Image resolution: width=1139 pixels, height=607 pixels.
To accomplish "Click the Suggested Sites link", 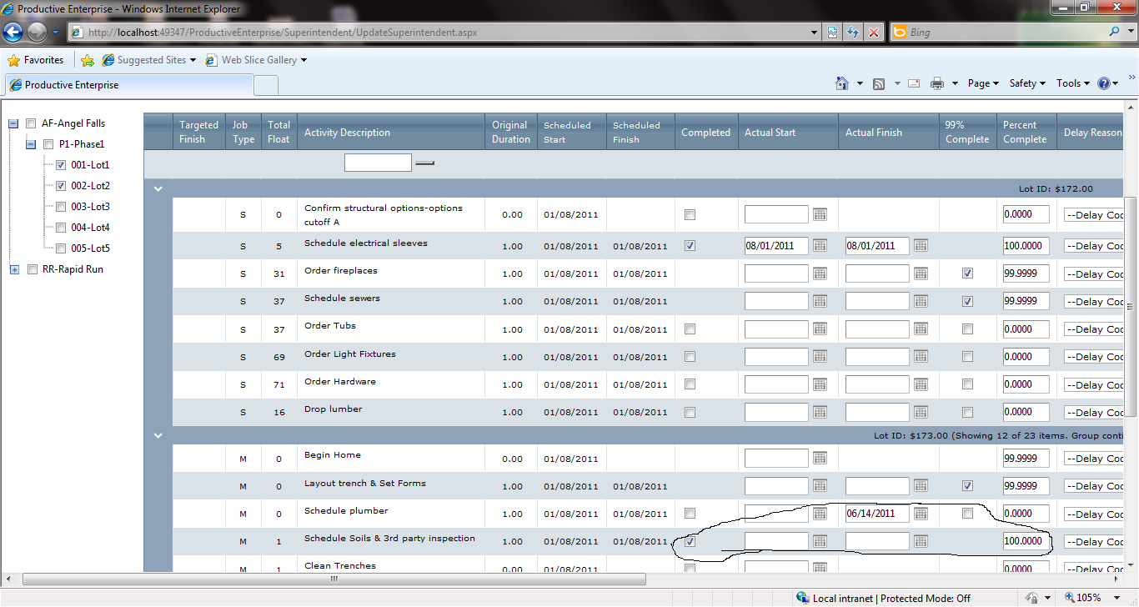I will click(149, 60).
